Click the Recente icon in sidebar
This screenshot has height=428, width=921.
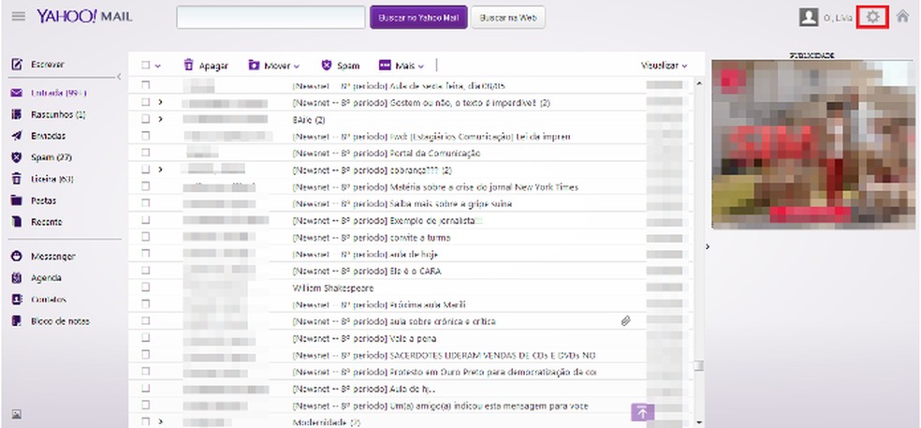pyautogui.click(x=17, y=222)
